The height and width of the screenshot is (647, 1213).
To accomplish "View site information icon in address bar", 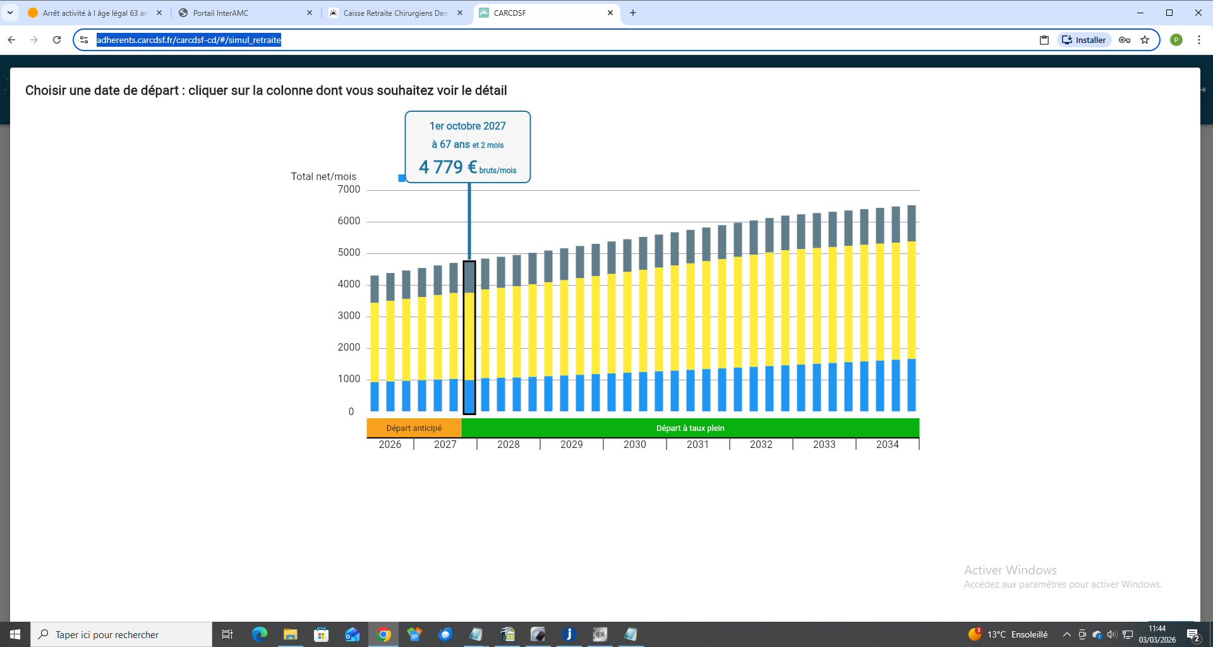I will (x=84, y=40).
